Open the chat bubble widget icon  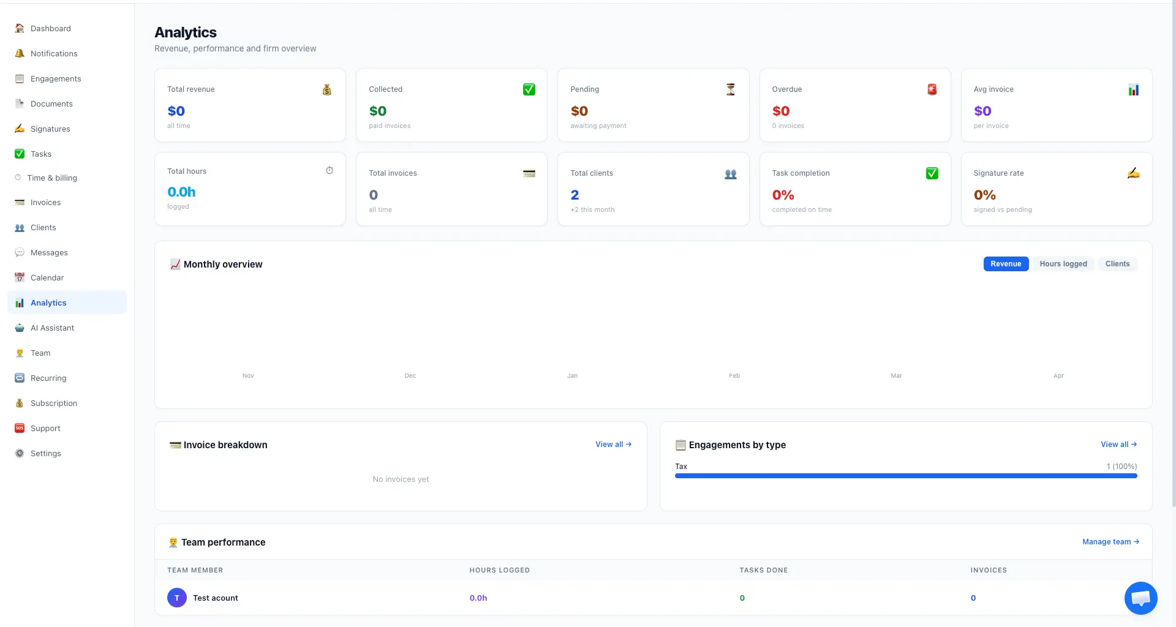1140,598
